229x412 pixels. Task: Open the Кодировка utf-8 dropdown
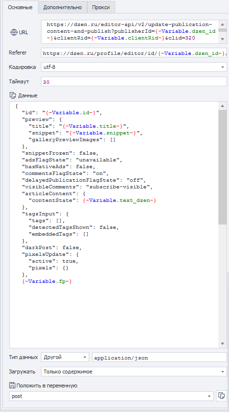click(134, 67)
